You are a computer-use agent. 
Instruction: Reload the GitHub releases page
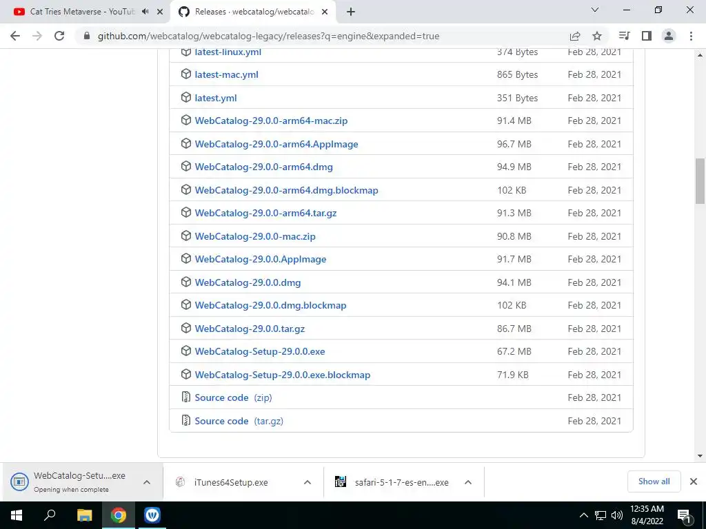[59, 36]
